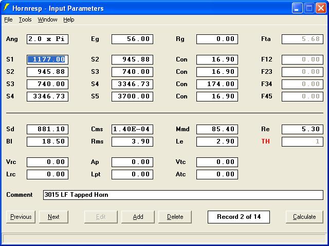Click the F34 field
329x246 pixels.
click(x=302, y=84)
